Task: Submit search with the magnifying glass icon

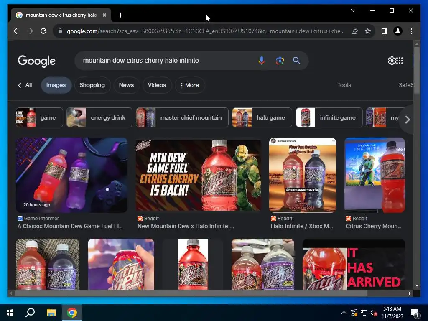Action: 296,60
